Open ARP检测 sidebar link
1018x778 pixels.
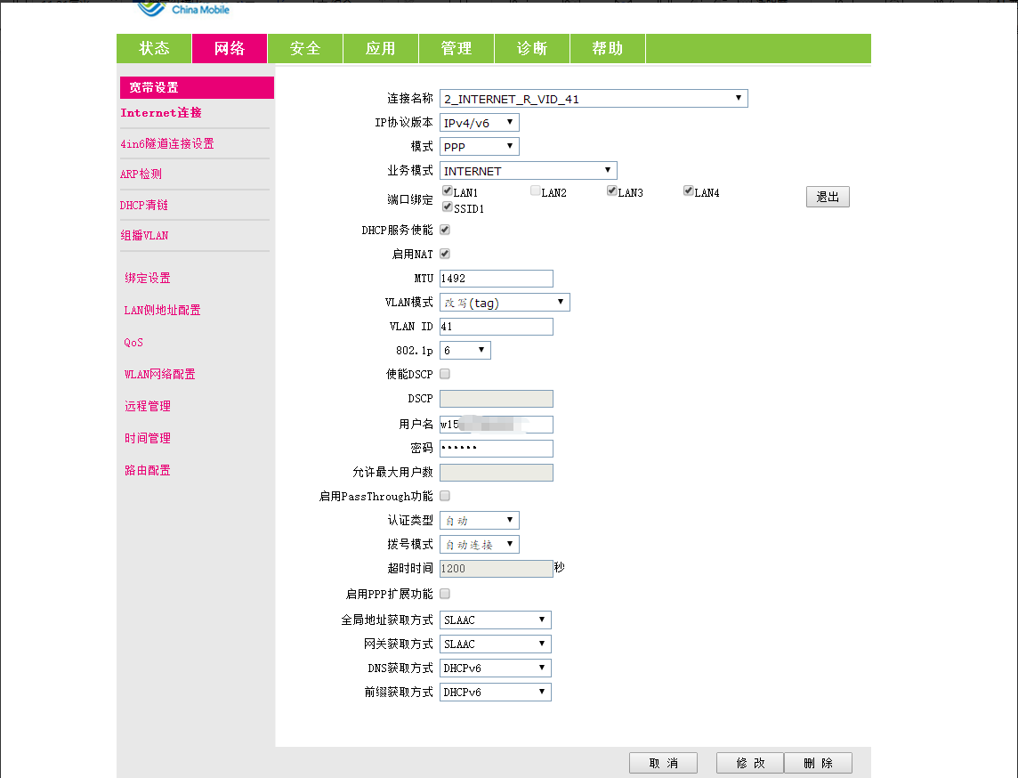pos(141,174)
